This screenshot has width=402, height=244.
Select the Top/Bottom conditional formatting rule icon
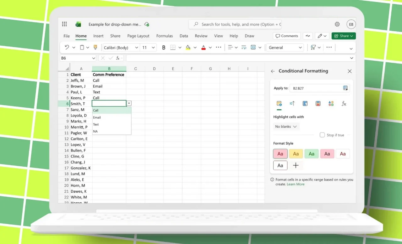pos(292,103)
